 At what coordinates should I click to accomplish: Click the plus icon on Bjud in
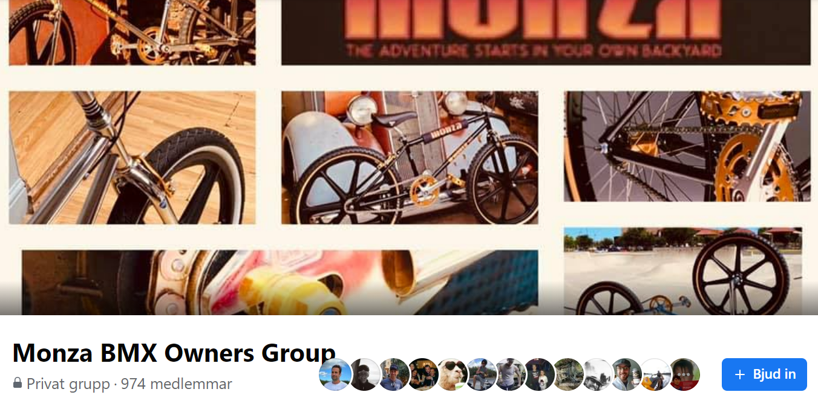739,374
